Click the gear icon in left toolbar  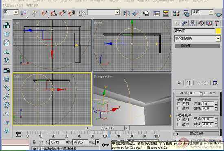coord(7,105)
